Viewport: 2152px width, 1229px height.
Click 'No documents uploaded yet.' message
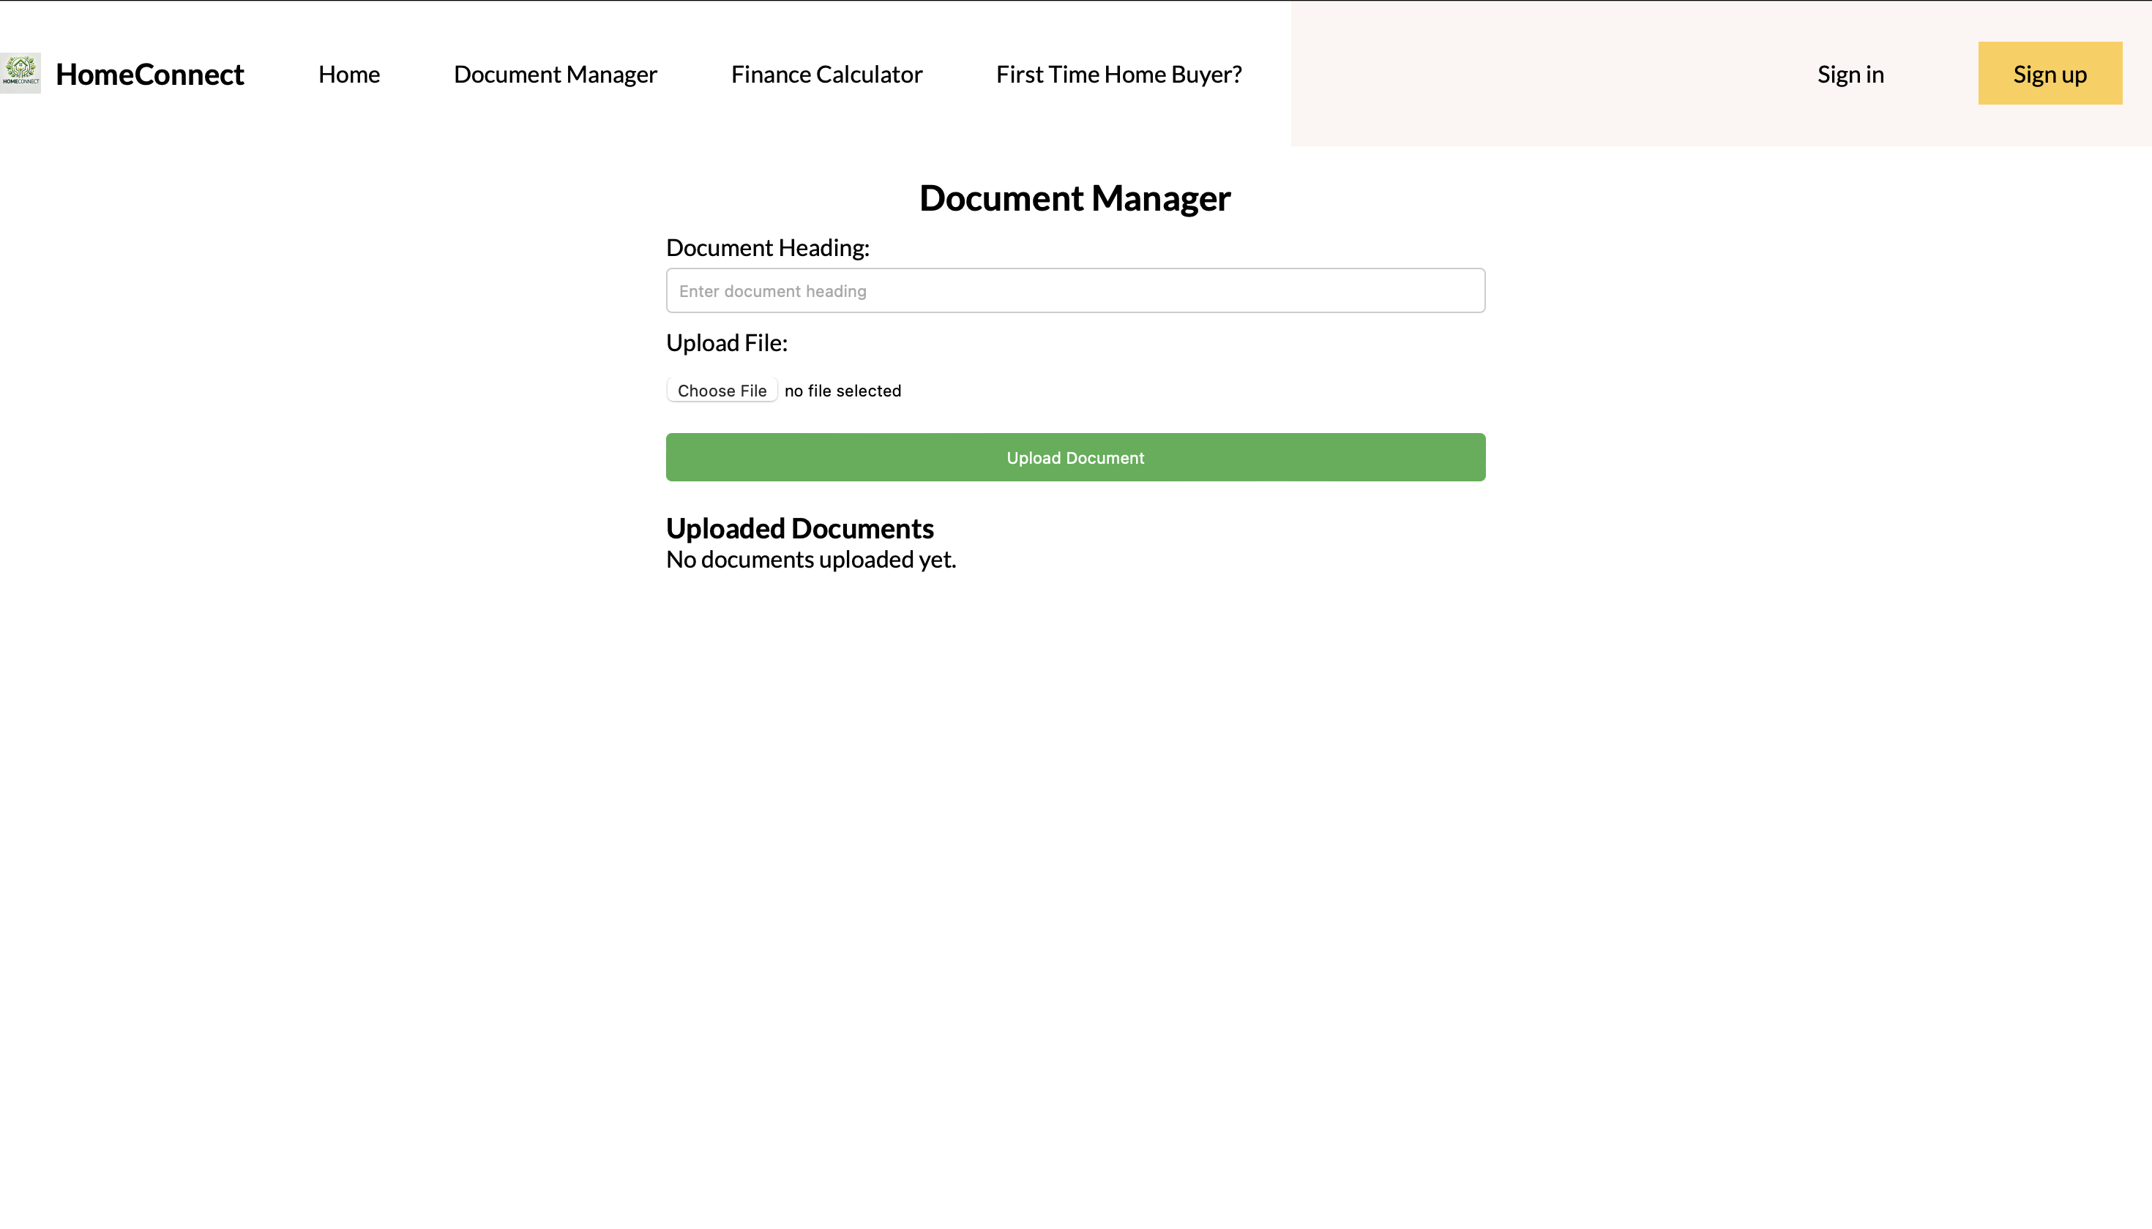click(x=810, y=560)
